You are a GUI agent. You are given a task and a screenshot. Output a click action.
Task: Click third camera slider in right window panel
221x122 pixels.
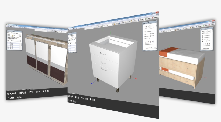(207, 39)
